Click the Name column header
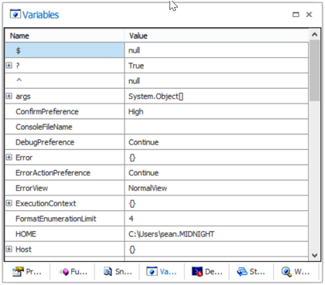Image resolution: width=325 pixels, height=285 pixels. [x=64, y=36]
